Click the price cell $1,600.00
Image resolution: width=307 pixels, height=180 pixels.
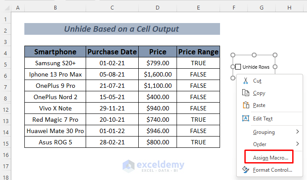coord(157,74)
